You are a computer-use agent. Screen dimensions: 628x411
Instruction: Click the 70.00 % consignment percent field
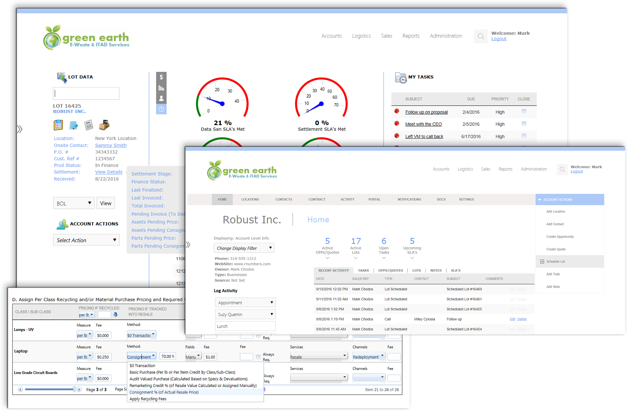pos(167,356)
